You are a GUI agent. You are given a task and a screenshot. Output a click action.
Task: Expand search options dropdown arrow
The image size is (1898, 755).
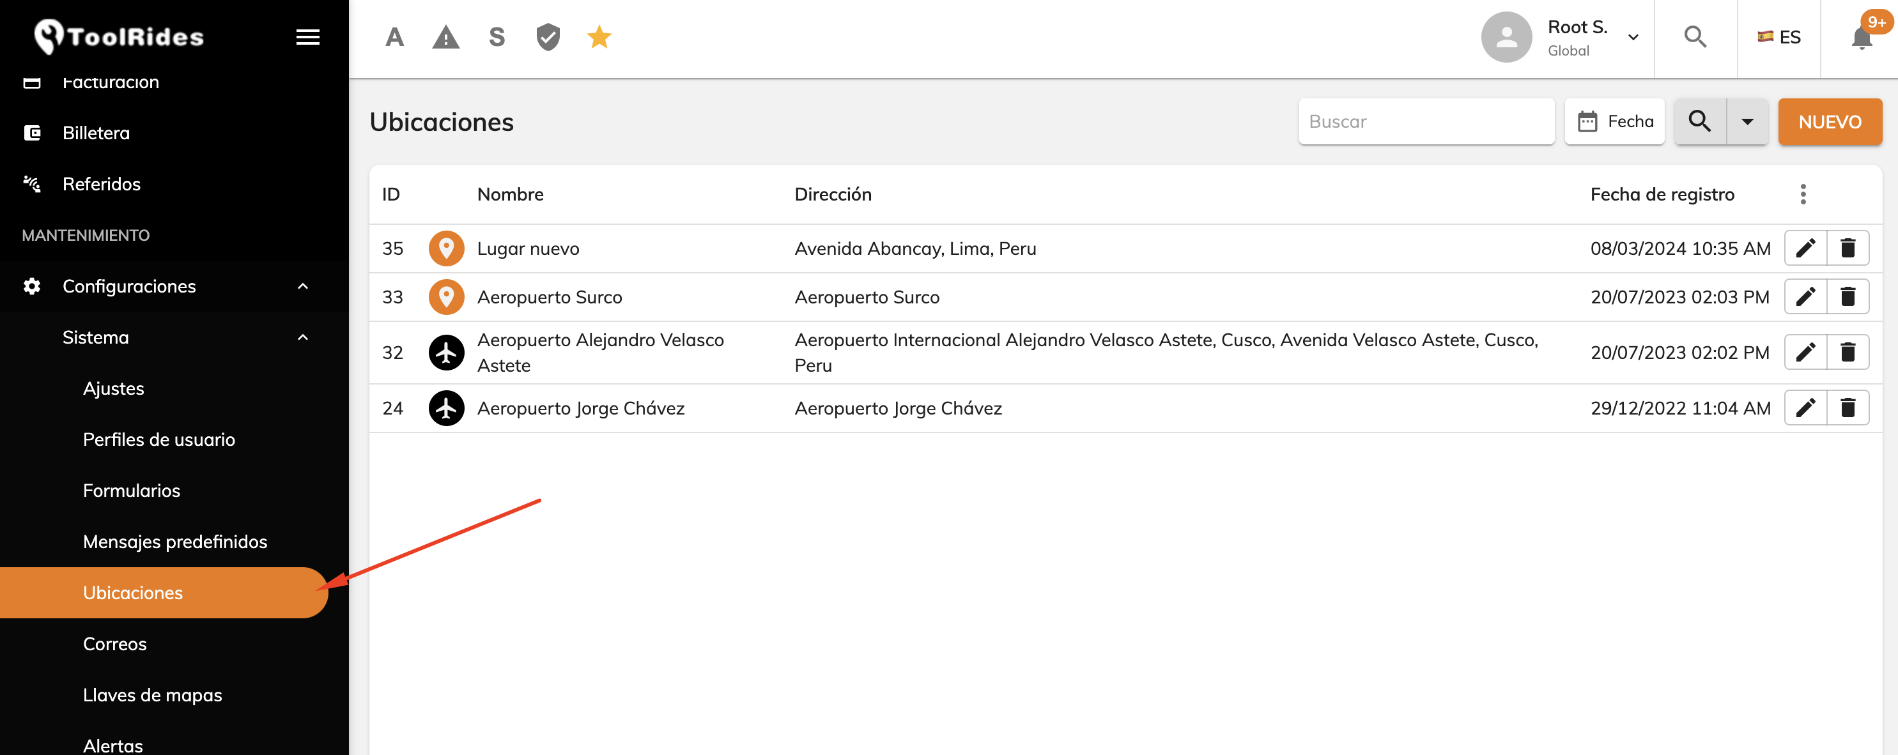(1747, 121)
